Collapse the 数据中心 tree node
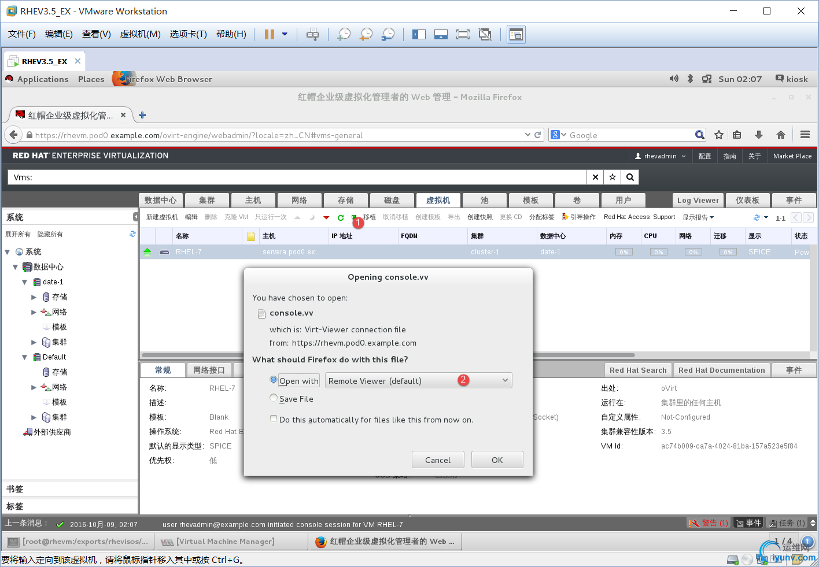The image size is (819, 567). click(x=16, y=267)
